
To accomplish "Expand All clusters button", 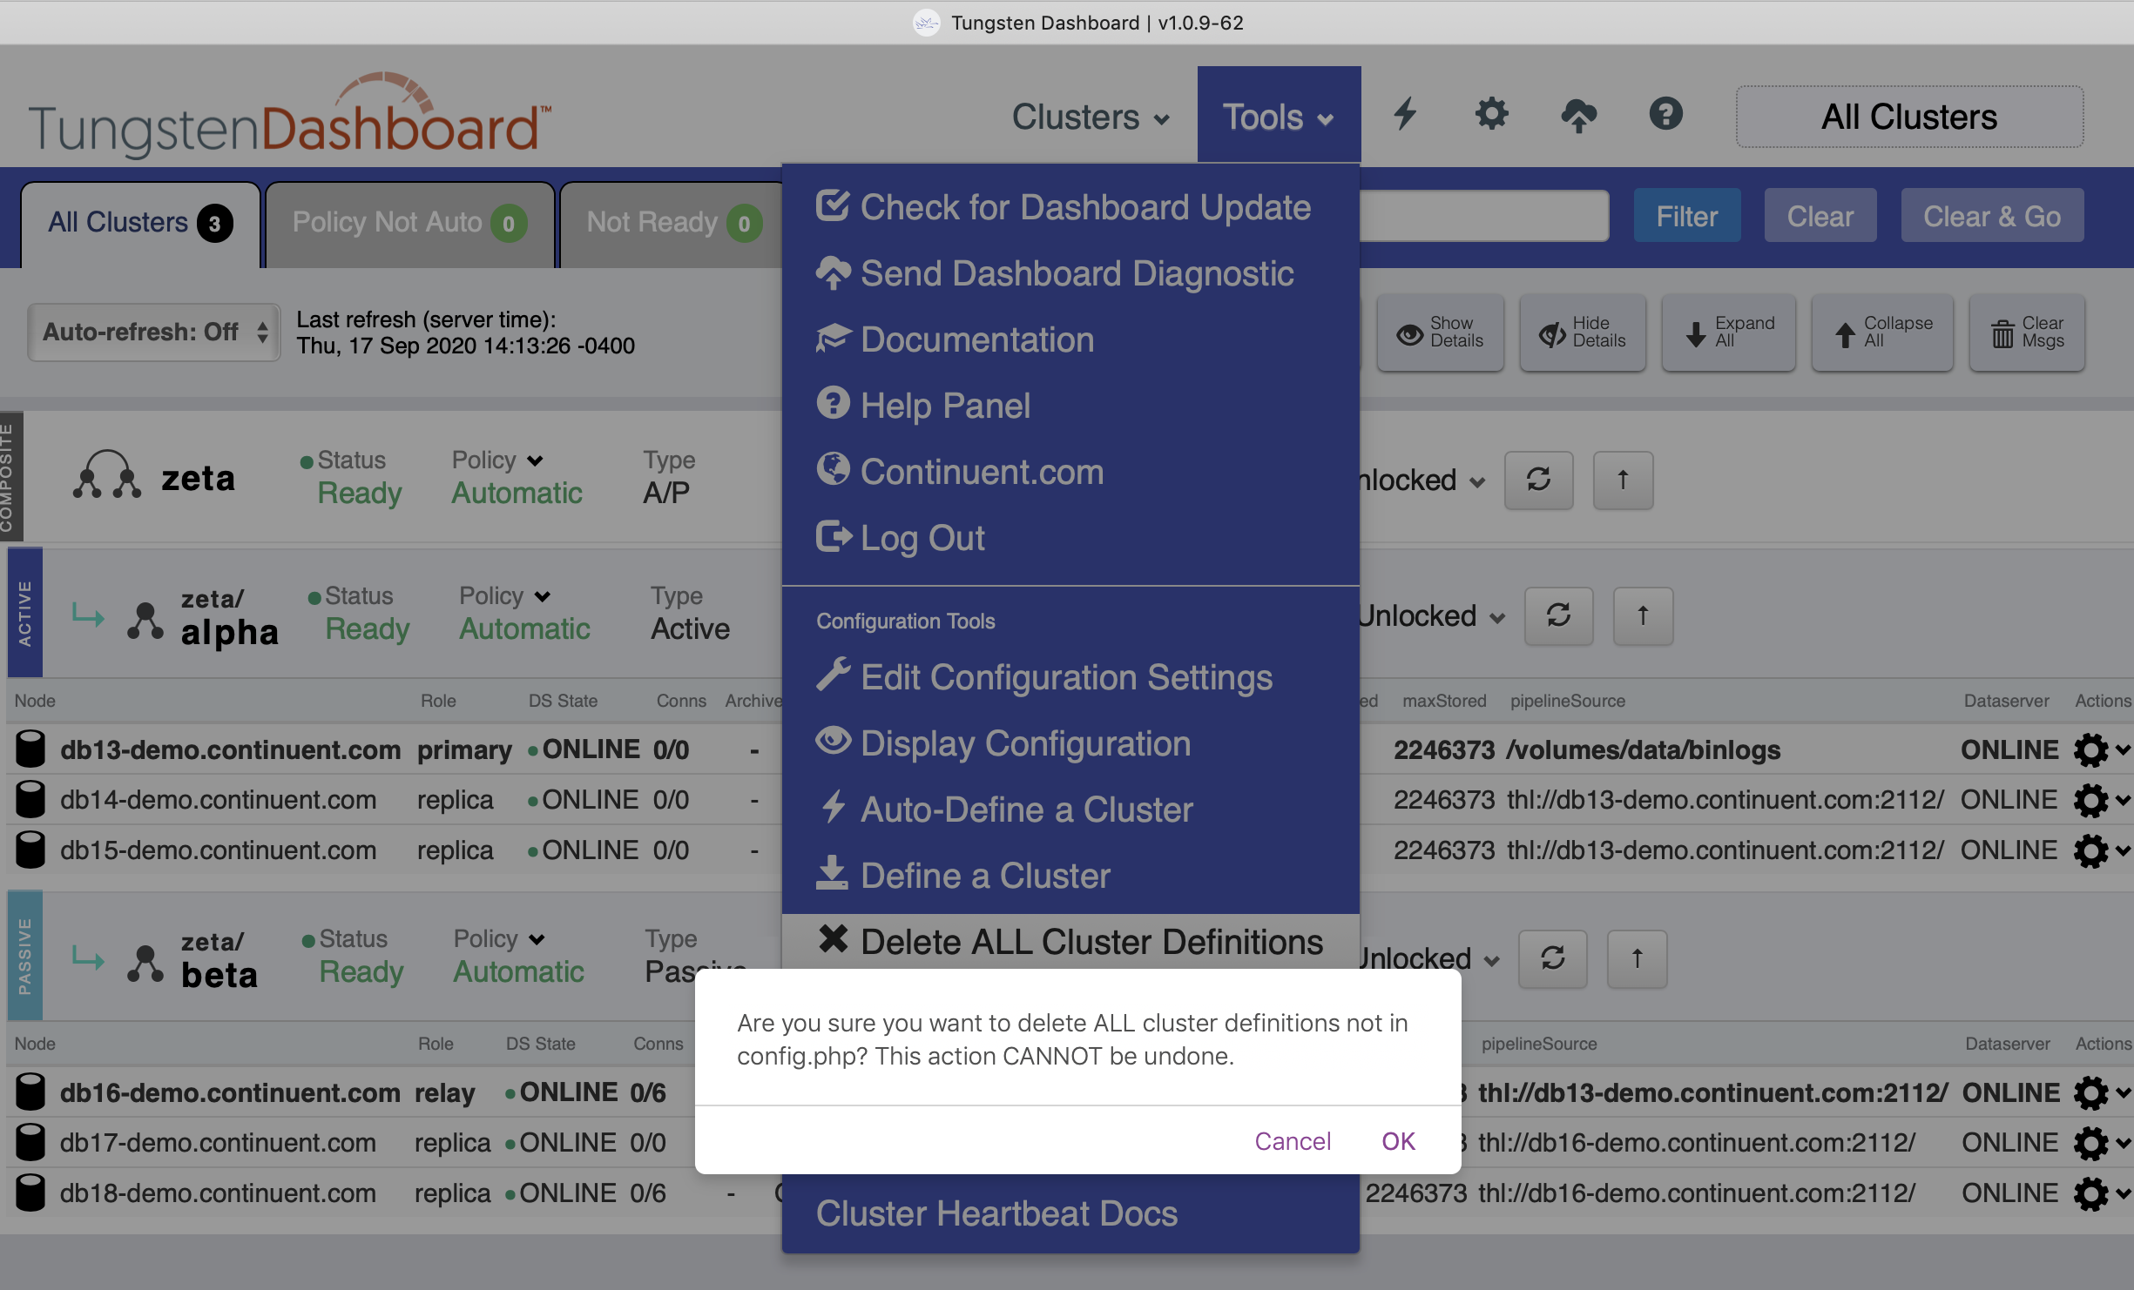I will (x=1729, y=333).
